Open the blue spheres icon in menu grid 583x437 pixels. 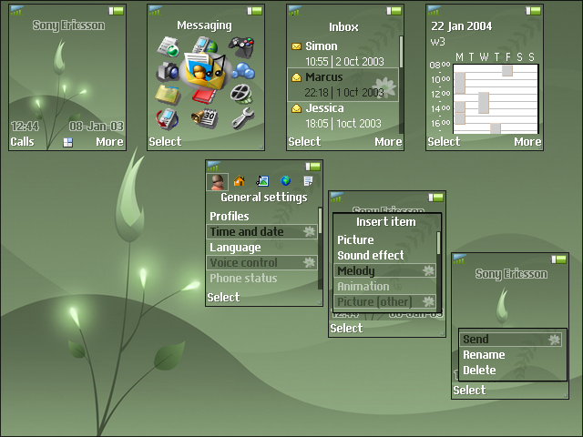coord(243,71)
